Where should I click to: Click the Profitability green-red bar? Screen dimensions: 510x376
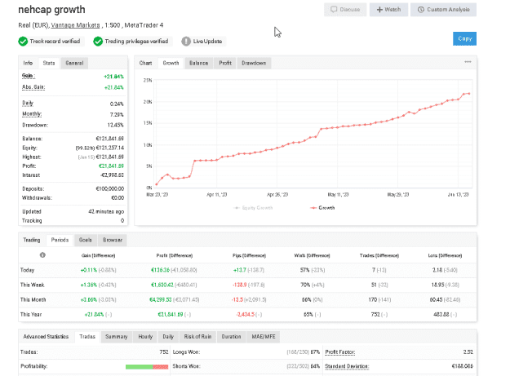point(147,366)
